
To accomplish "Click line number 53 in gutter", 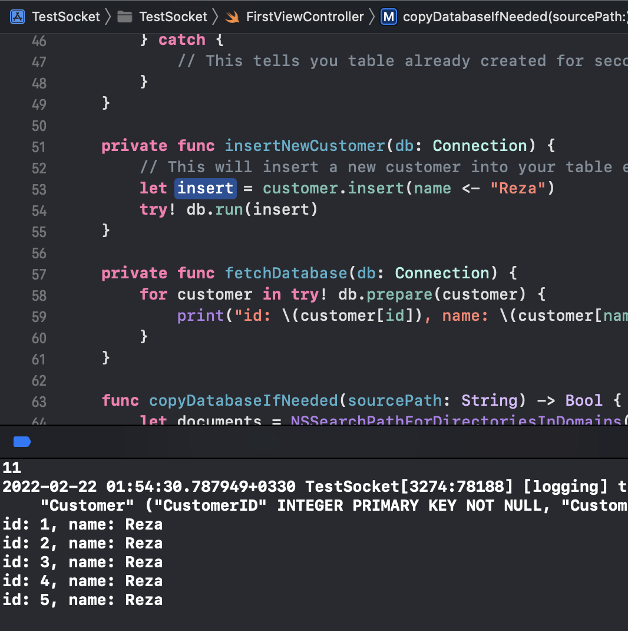I will pos(39,189).
